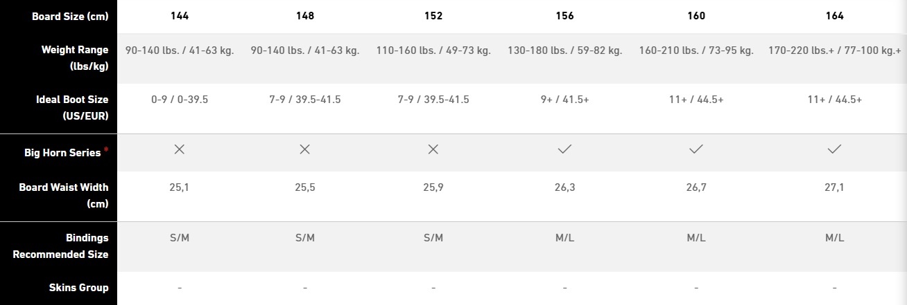This screenshot has width=907, height=305.
Task: Click the Bindings Recommended Size label
Action: [60, 246]
